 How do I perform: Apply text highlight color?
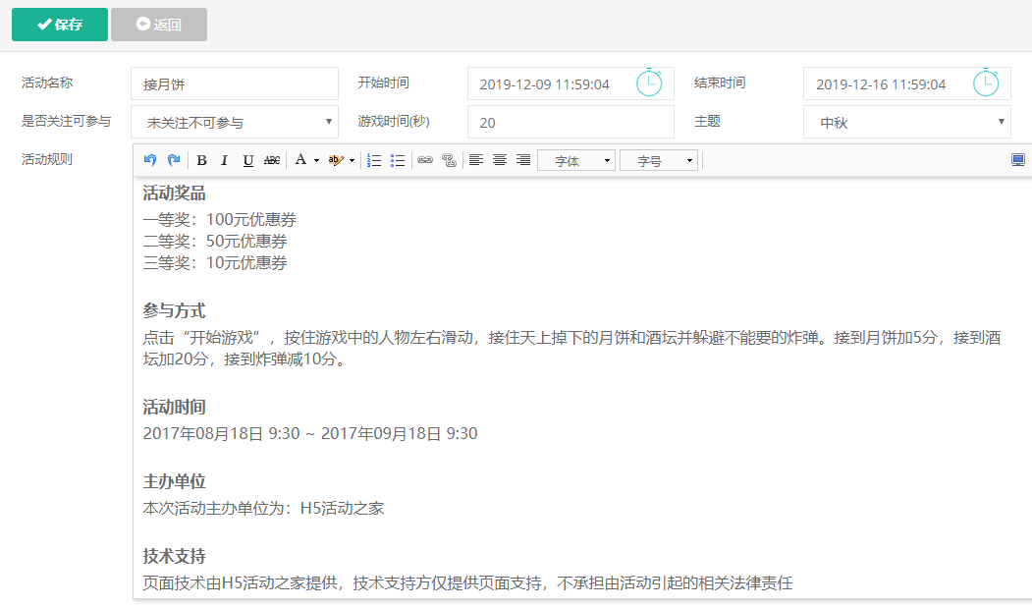tap(337, 160)
